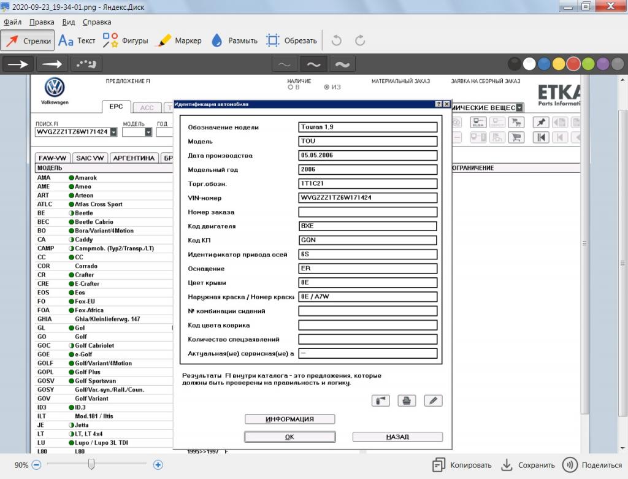Click the ELSA toolbar icon
Image resolution: width=628 pixels, height=479 pixels.
(478, 122)
